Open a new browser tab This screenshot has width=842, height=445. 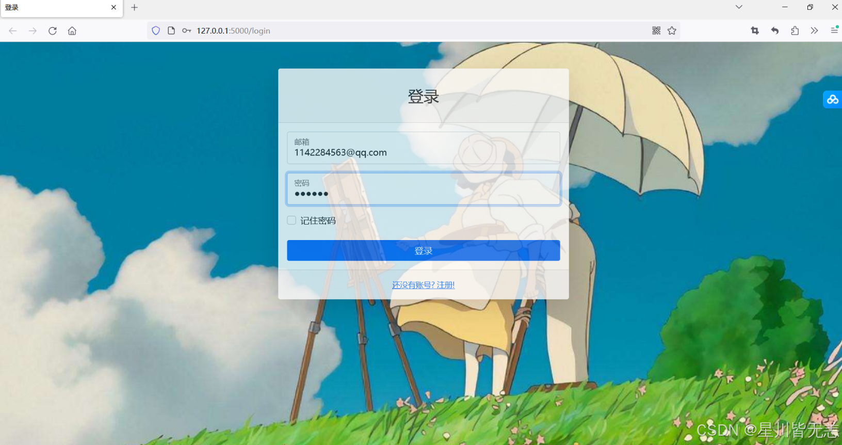pos(135,8)
